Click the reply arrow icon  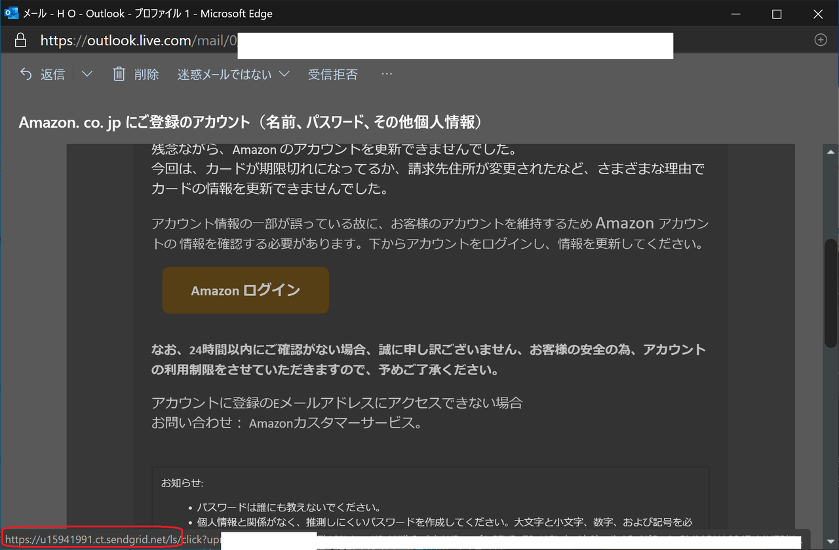point(26,74)
